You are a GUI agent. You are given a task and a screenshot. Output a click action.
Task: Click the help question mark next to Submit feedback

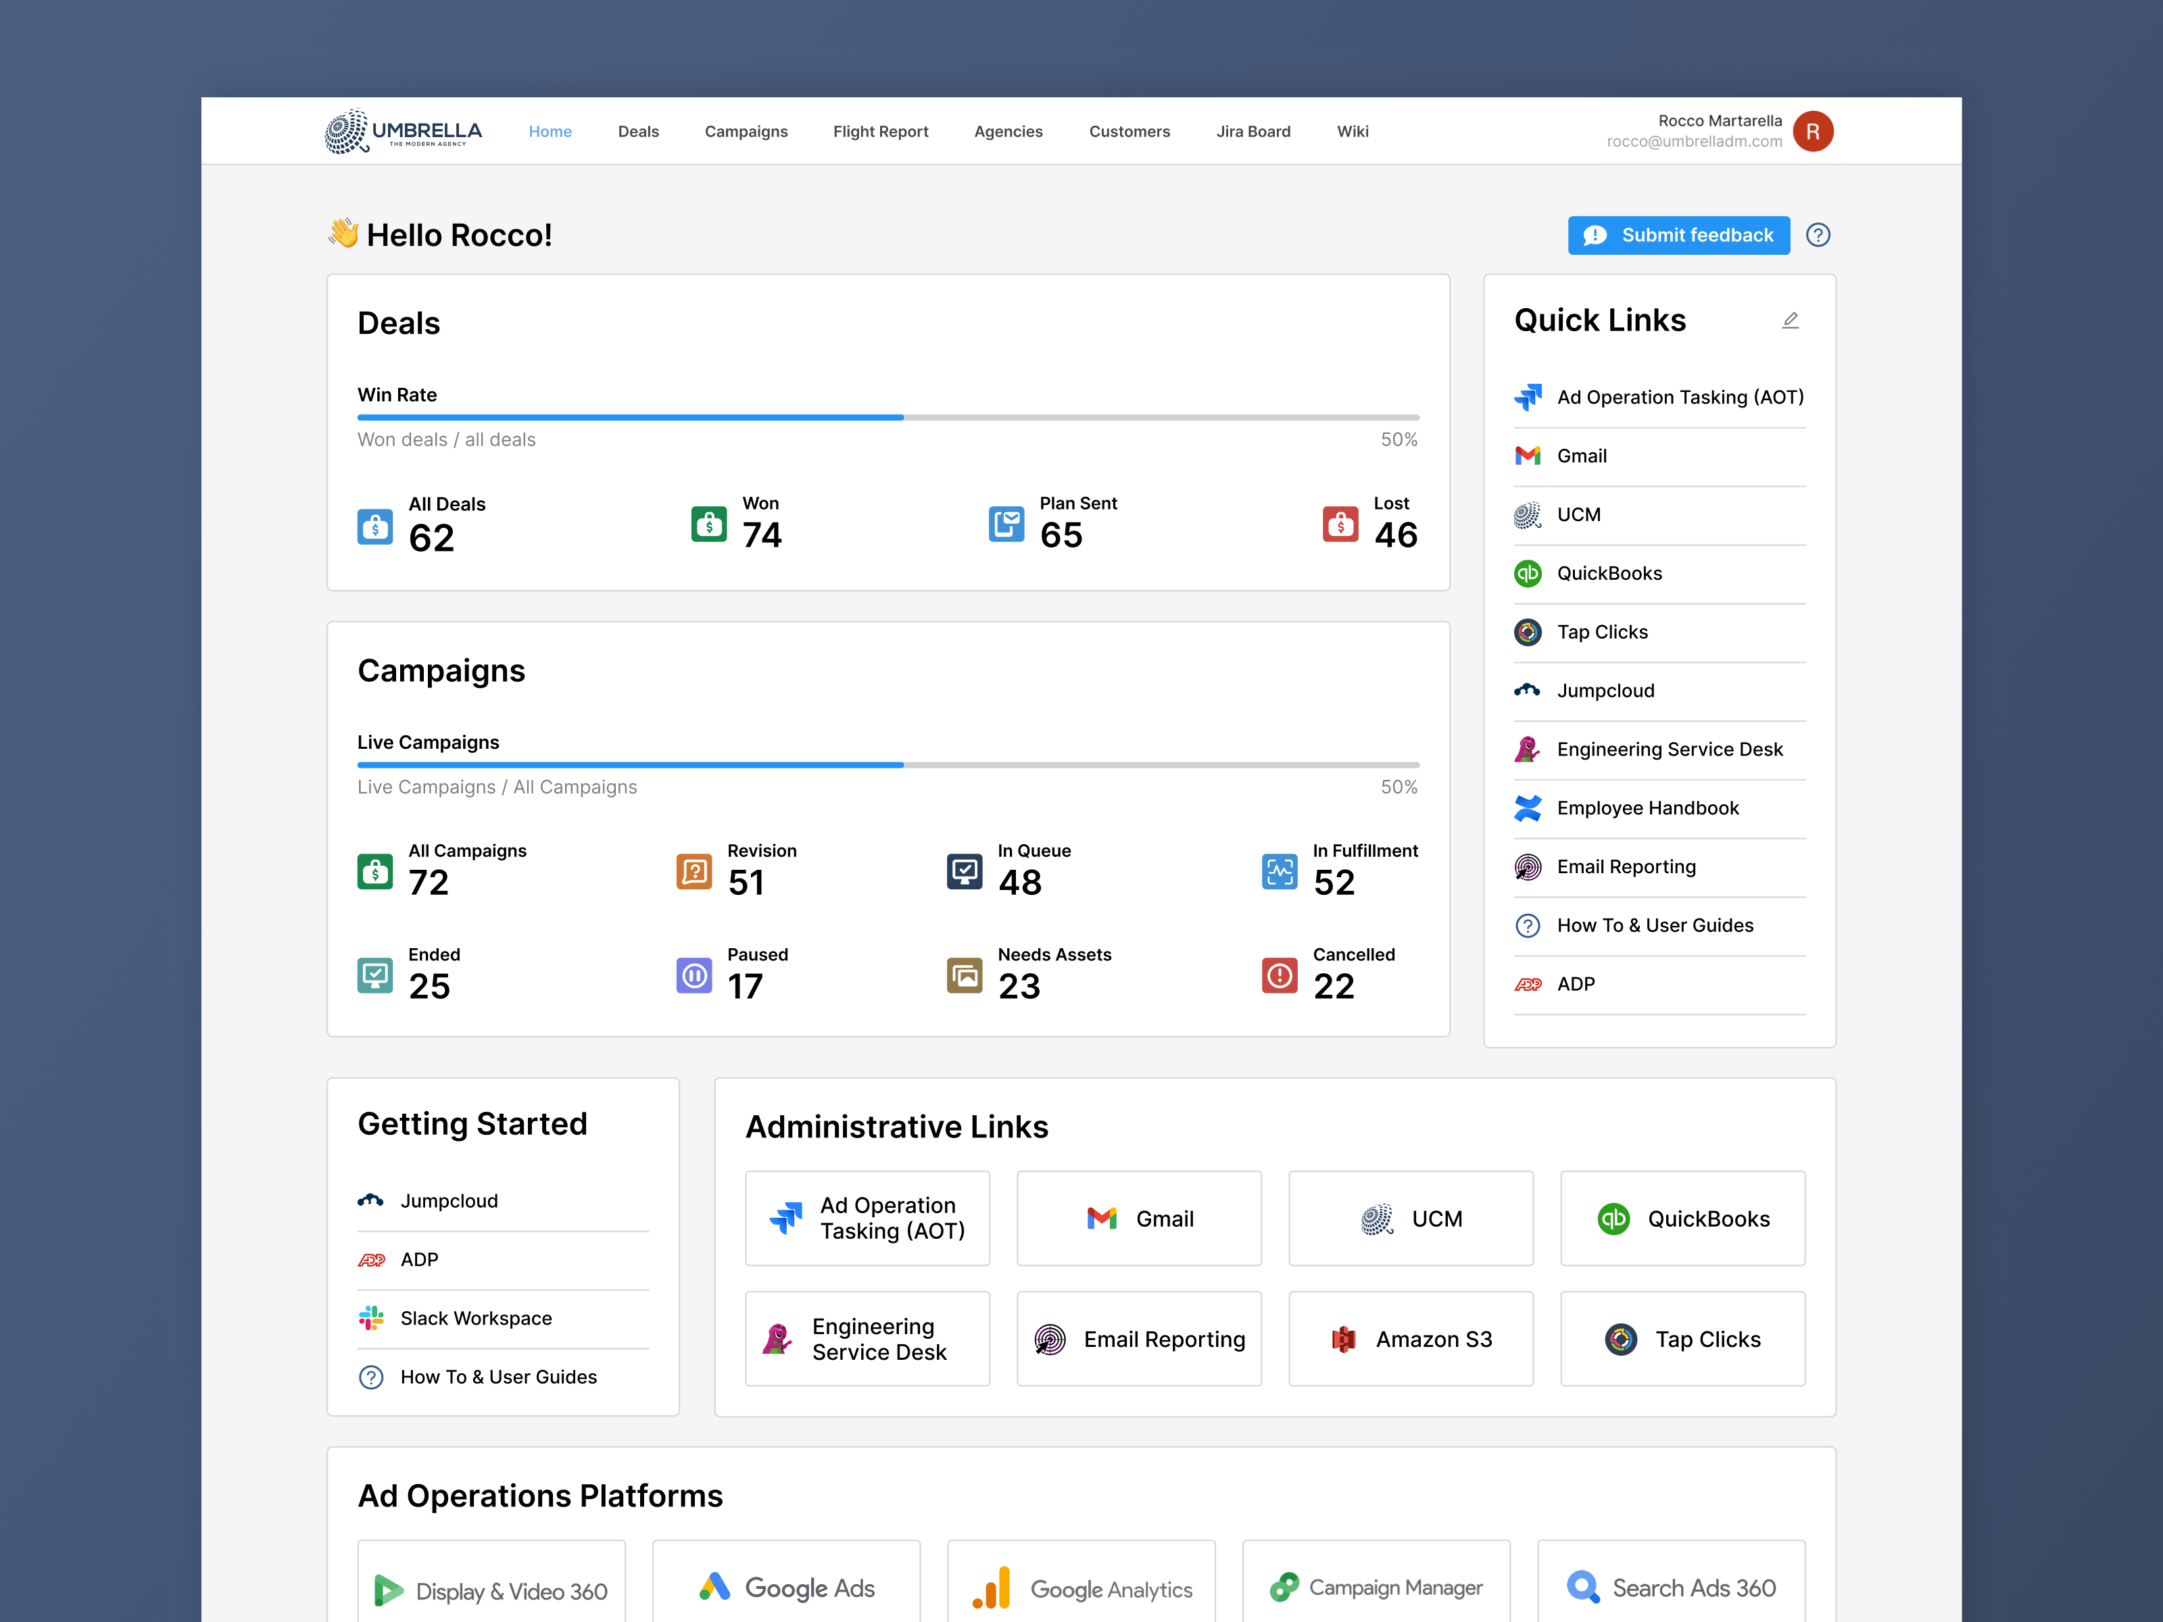coord(1819,235)
